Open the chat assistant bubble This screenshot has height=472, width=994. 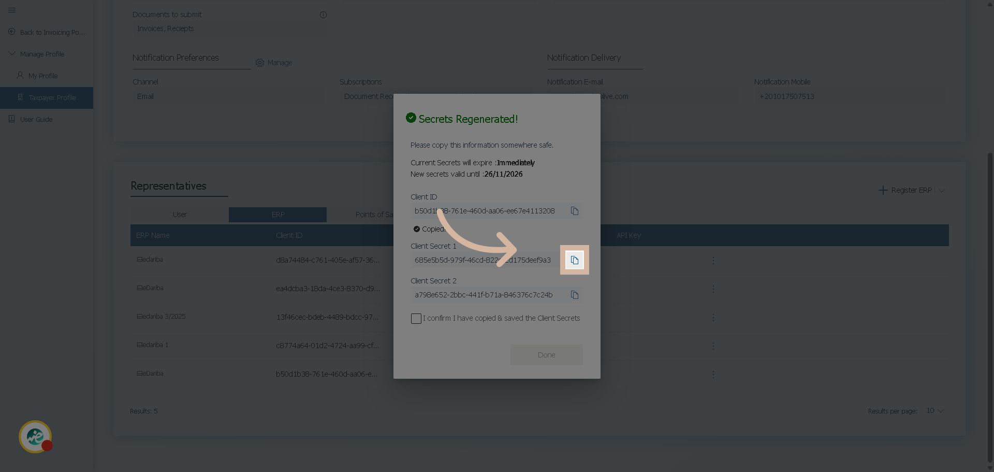(x=35, y=437)
